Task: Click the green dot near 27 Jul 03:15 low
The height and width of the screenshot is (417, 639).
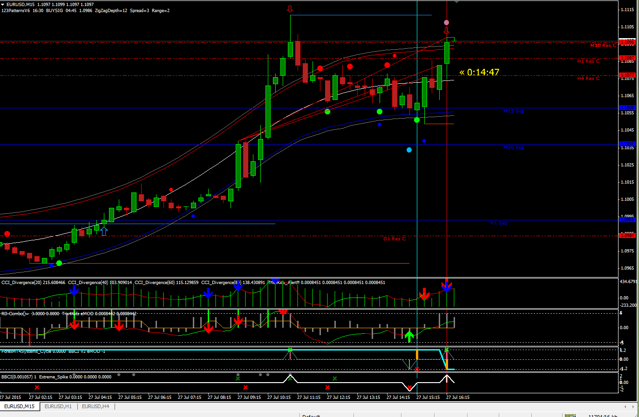Action: coord(59,263)
